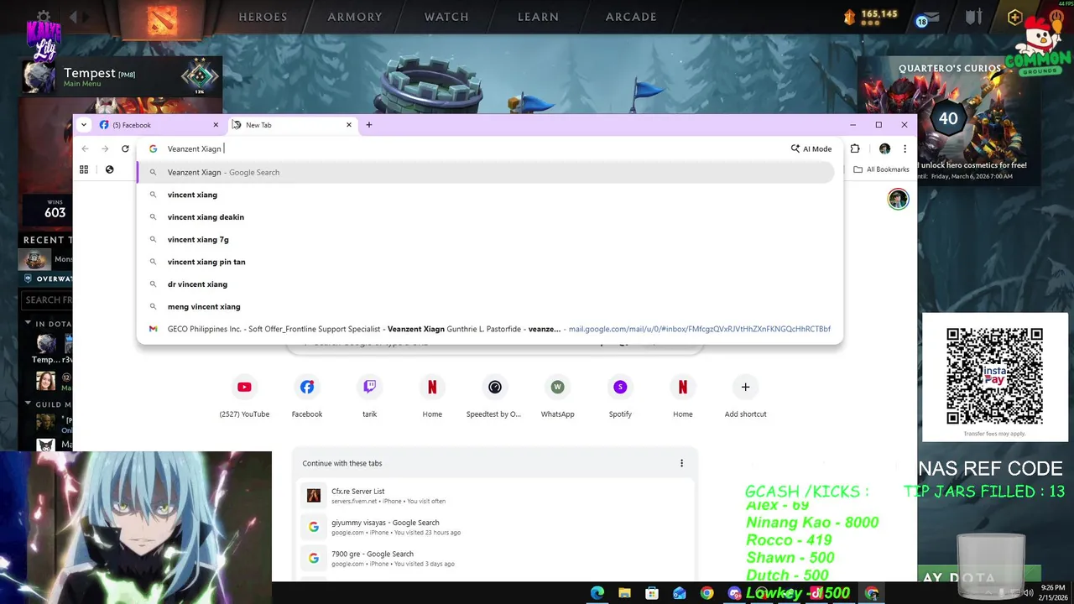Open the LEARN tab in Dota
Viewport: 1074px width, 604px height.
(538, 17)
